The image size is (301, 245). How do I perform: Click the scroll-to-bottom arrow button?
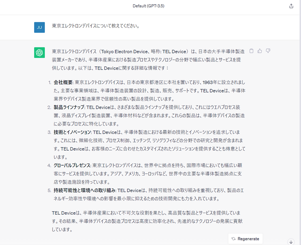pyautogui.click(x=291, y=242)
